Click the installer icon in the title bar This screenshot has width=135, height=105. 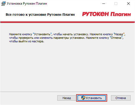coord(3,4)
